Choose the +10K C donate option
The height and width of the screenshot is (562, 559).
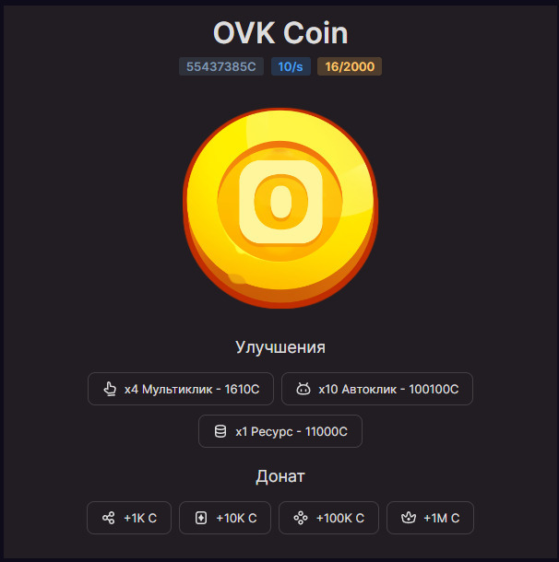(225, 518)
